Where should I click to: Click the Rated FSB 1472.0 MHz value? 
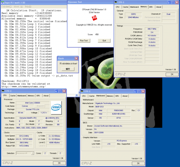tap(24, 146)
